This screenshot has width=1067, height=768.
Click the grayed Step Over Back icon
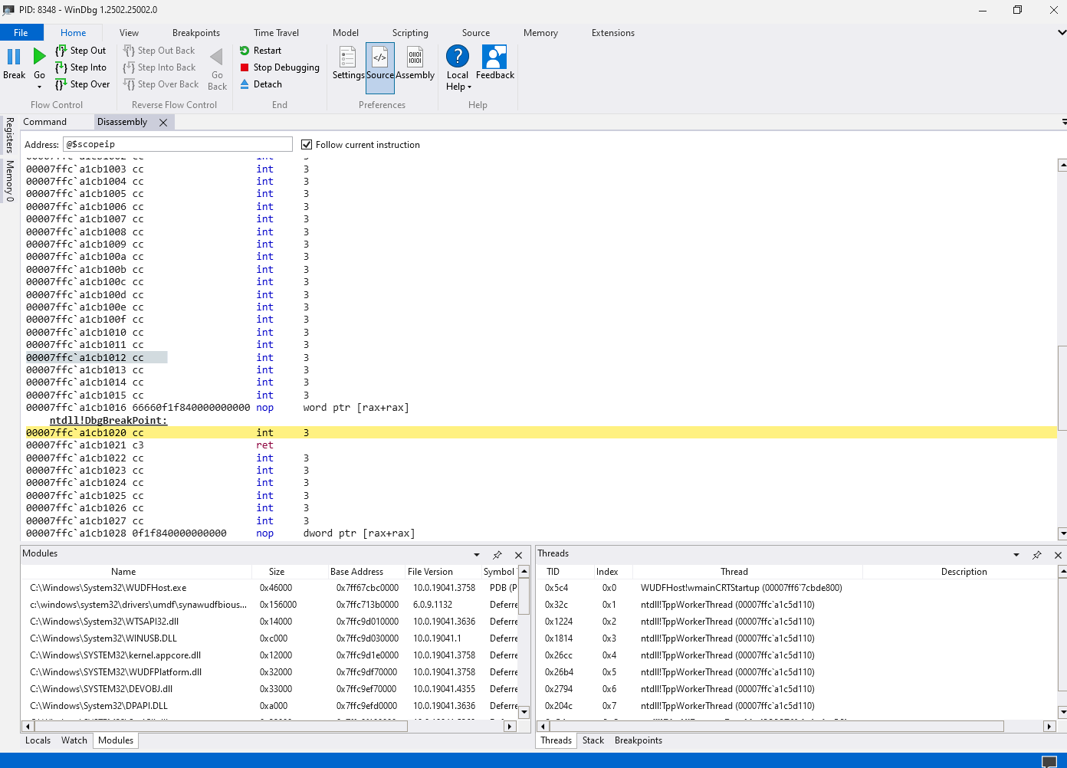[x=129, y=84]
